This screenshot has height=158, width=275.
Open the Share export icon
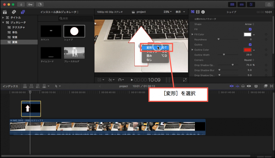(269, 4)
